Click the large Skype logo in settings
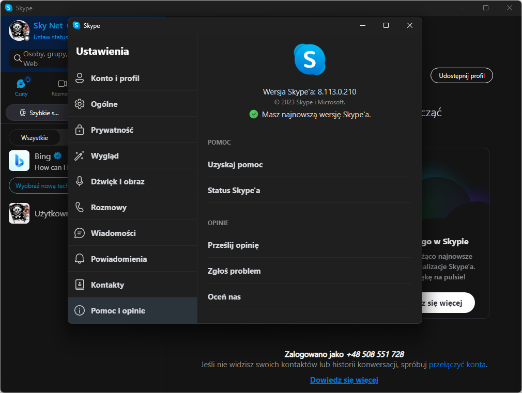The height and width of the screenshot is (393, 522). pyautogui.click(x=310, y=59)
